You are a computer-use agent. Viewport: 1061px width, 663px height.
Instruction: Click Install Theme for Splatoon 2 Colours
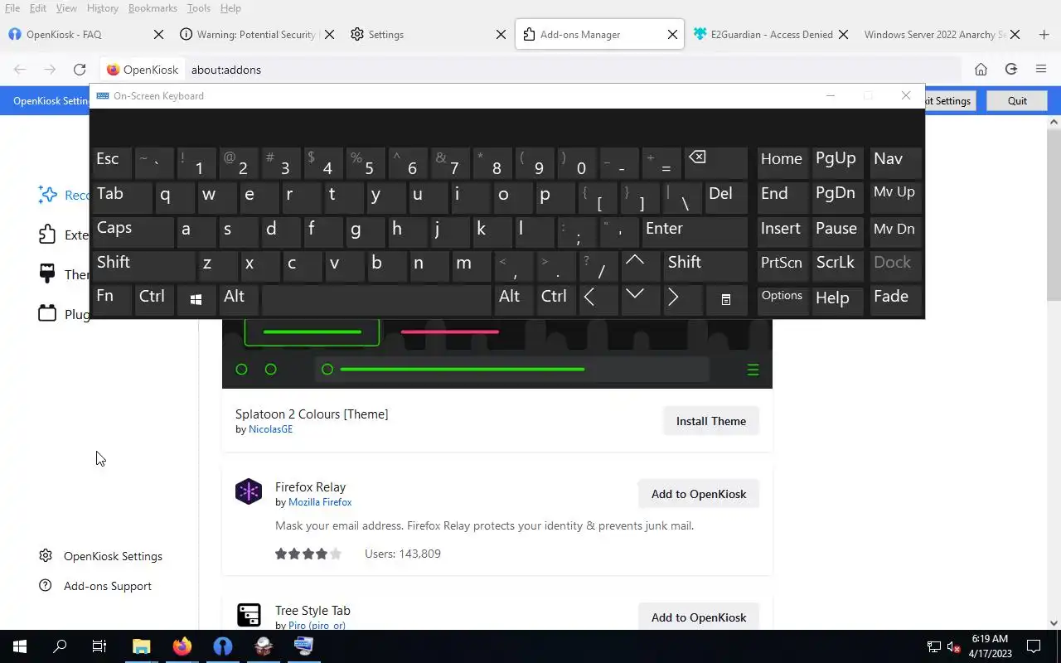click(x=711, y=421)
